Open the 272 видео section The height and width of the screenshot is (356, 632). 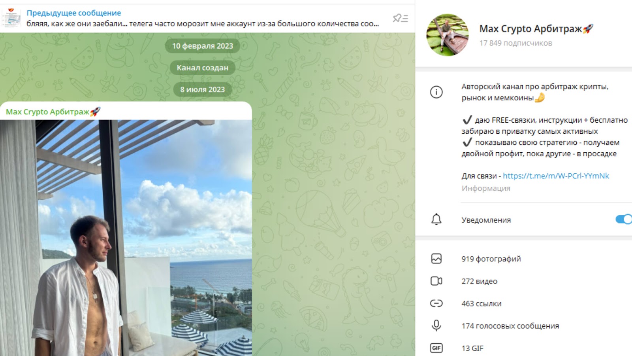pyautogui.click(x=479, y=281)
